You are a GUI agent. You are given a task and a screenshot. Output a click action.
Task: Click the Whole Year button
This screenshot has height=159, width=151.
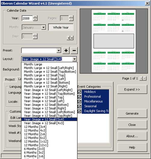(x=61, y=27)
